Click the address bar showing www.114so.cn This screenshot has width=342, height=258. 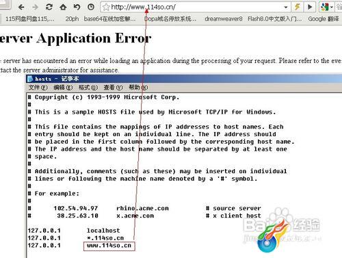(x=196, y=8)
